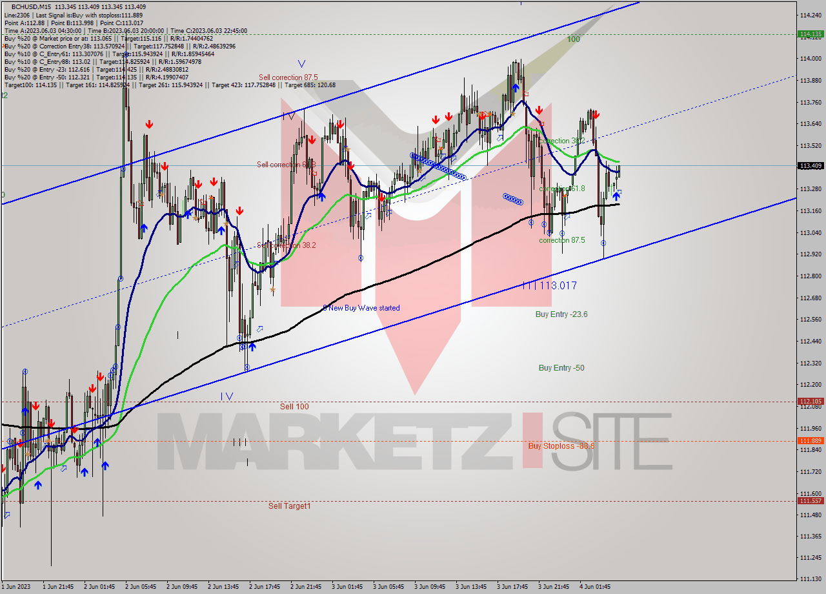Click the 'Sell correction 87.5' label
The width and height of the screenshot is (826, 594).
point(288,77)
